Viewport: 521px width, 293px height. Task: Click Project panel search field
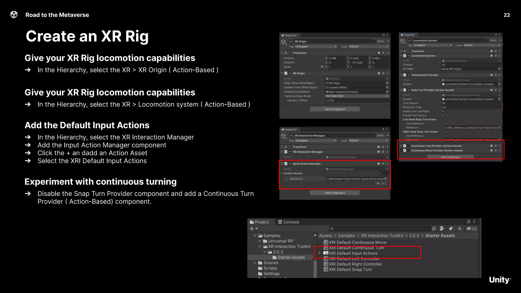point(380,229)
